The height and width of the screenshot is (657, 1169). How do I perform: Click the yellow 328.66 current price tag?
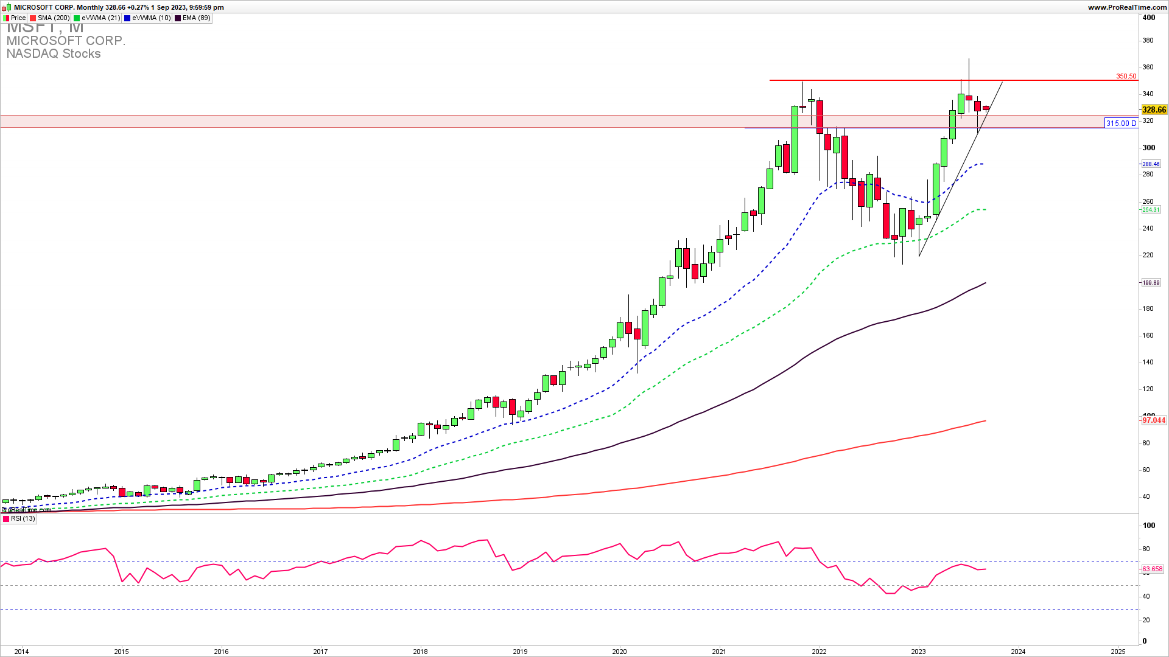1154,109
